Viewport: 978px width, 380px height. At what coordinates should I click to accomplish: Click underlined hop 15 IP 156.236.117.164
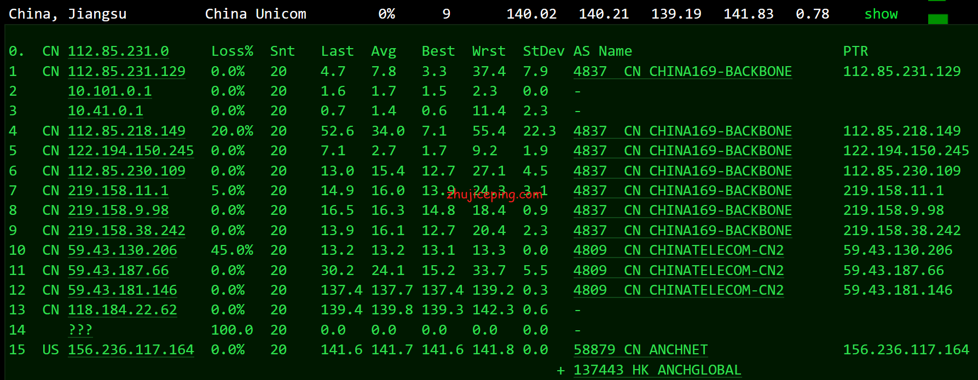click(131, 350)
